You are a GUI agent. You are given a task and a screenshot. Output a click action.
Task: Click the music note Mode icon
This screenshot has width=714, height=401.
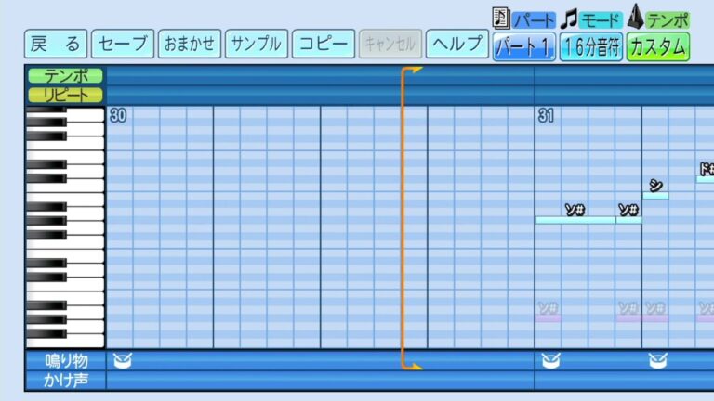click(x=570, y=18)
